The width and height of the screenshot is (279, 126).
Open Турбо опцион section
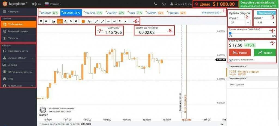coord(18,24)
